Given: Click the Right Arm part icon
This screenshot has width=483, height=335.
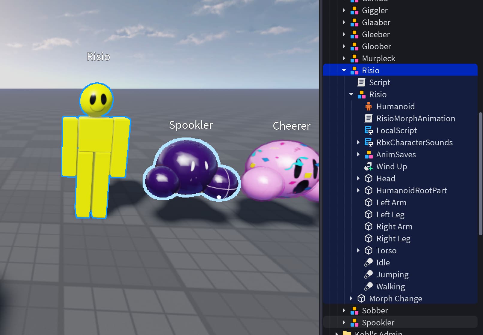Looking at the screenshot, I should [x=369, y=227].
